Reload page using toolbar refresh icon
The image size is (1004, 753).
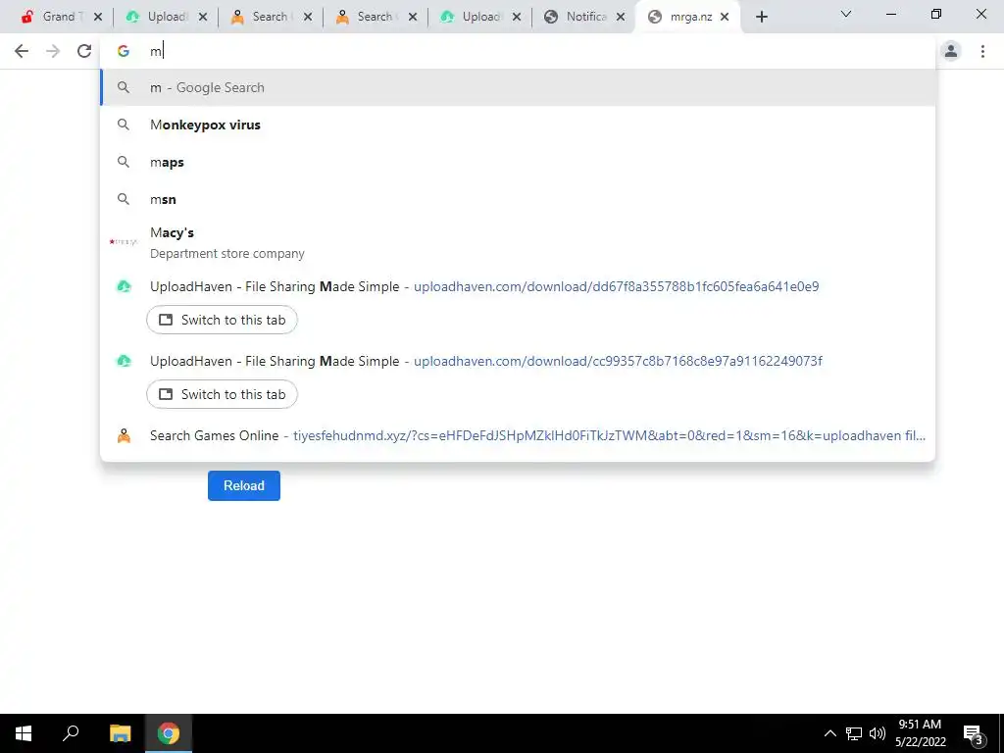[x=84, y=51]
